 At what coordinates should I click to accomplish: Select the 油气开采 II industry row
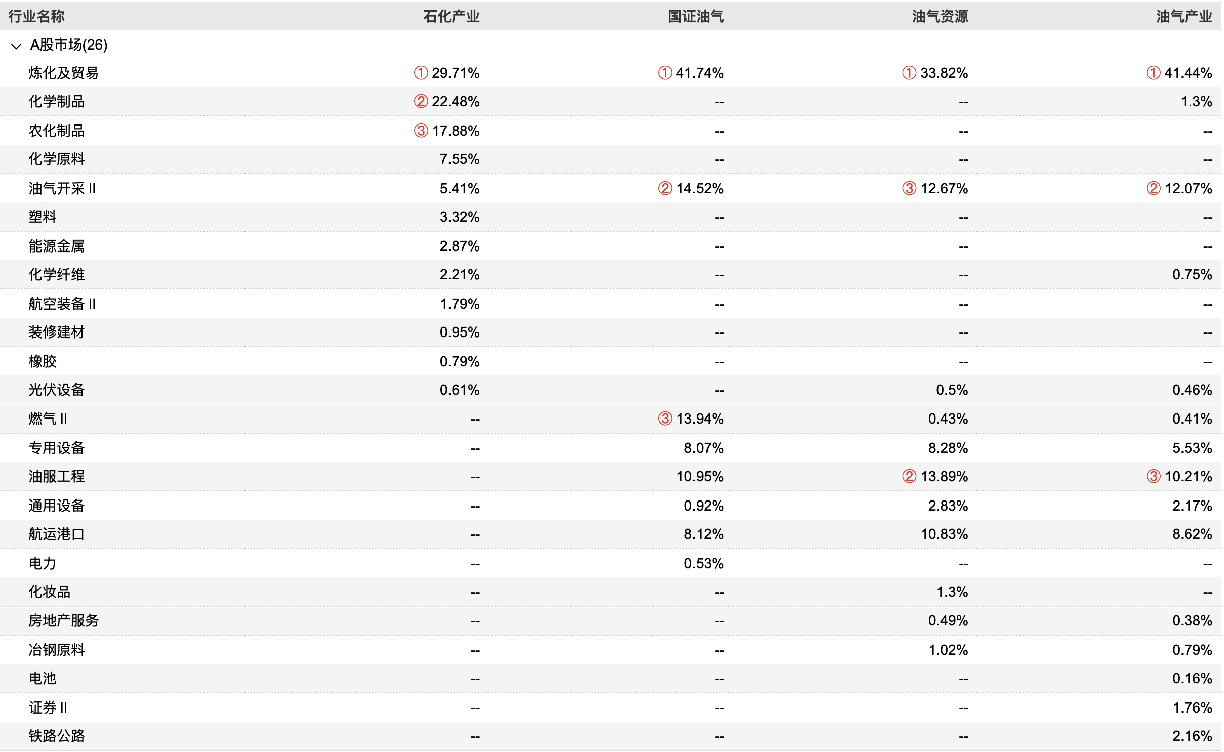click(612, 188)
